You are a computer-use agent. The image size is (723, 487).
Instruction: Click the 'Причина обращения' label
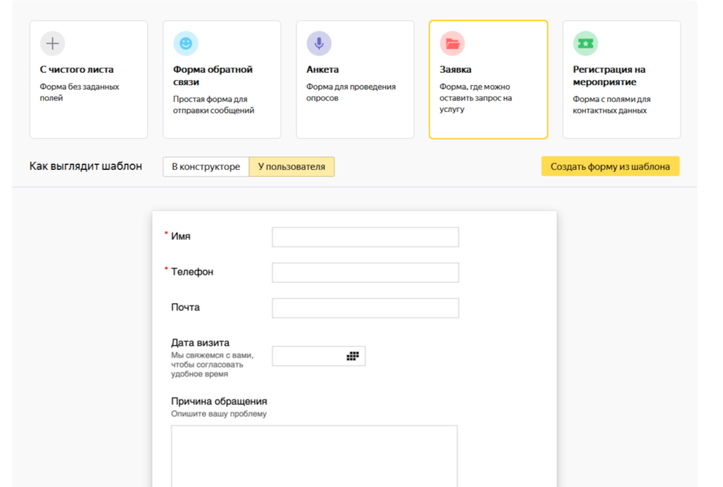click(219, 401)
